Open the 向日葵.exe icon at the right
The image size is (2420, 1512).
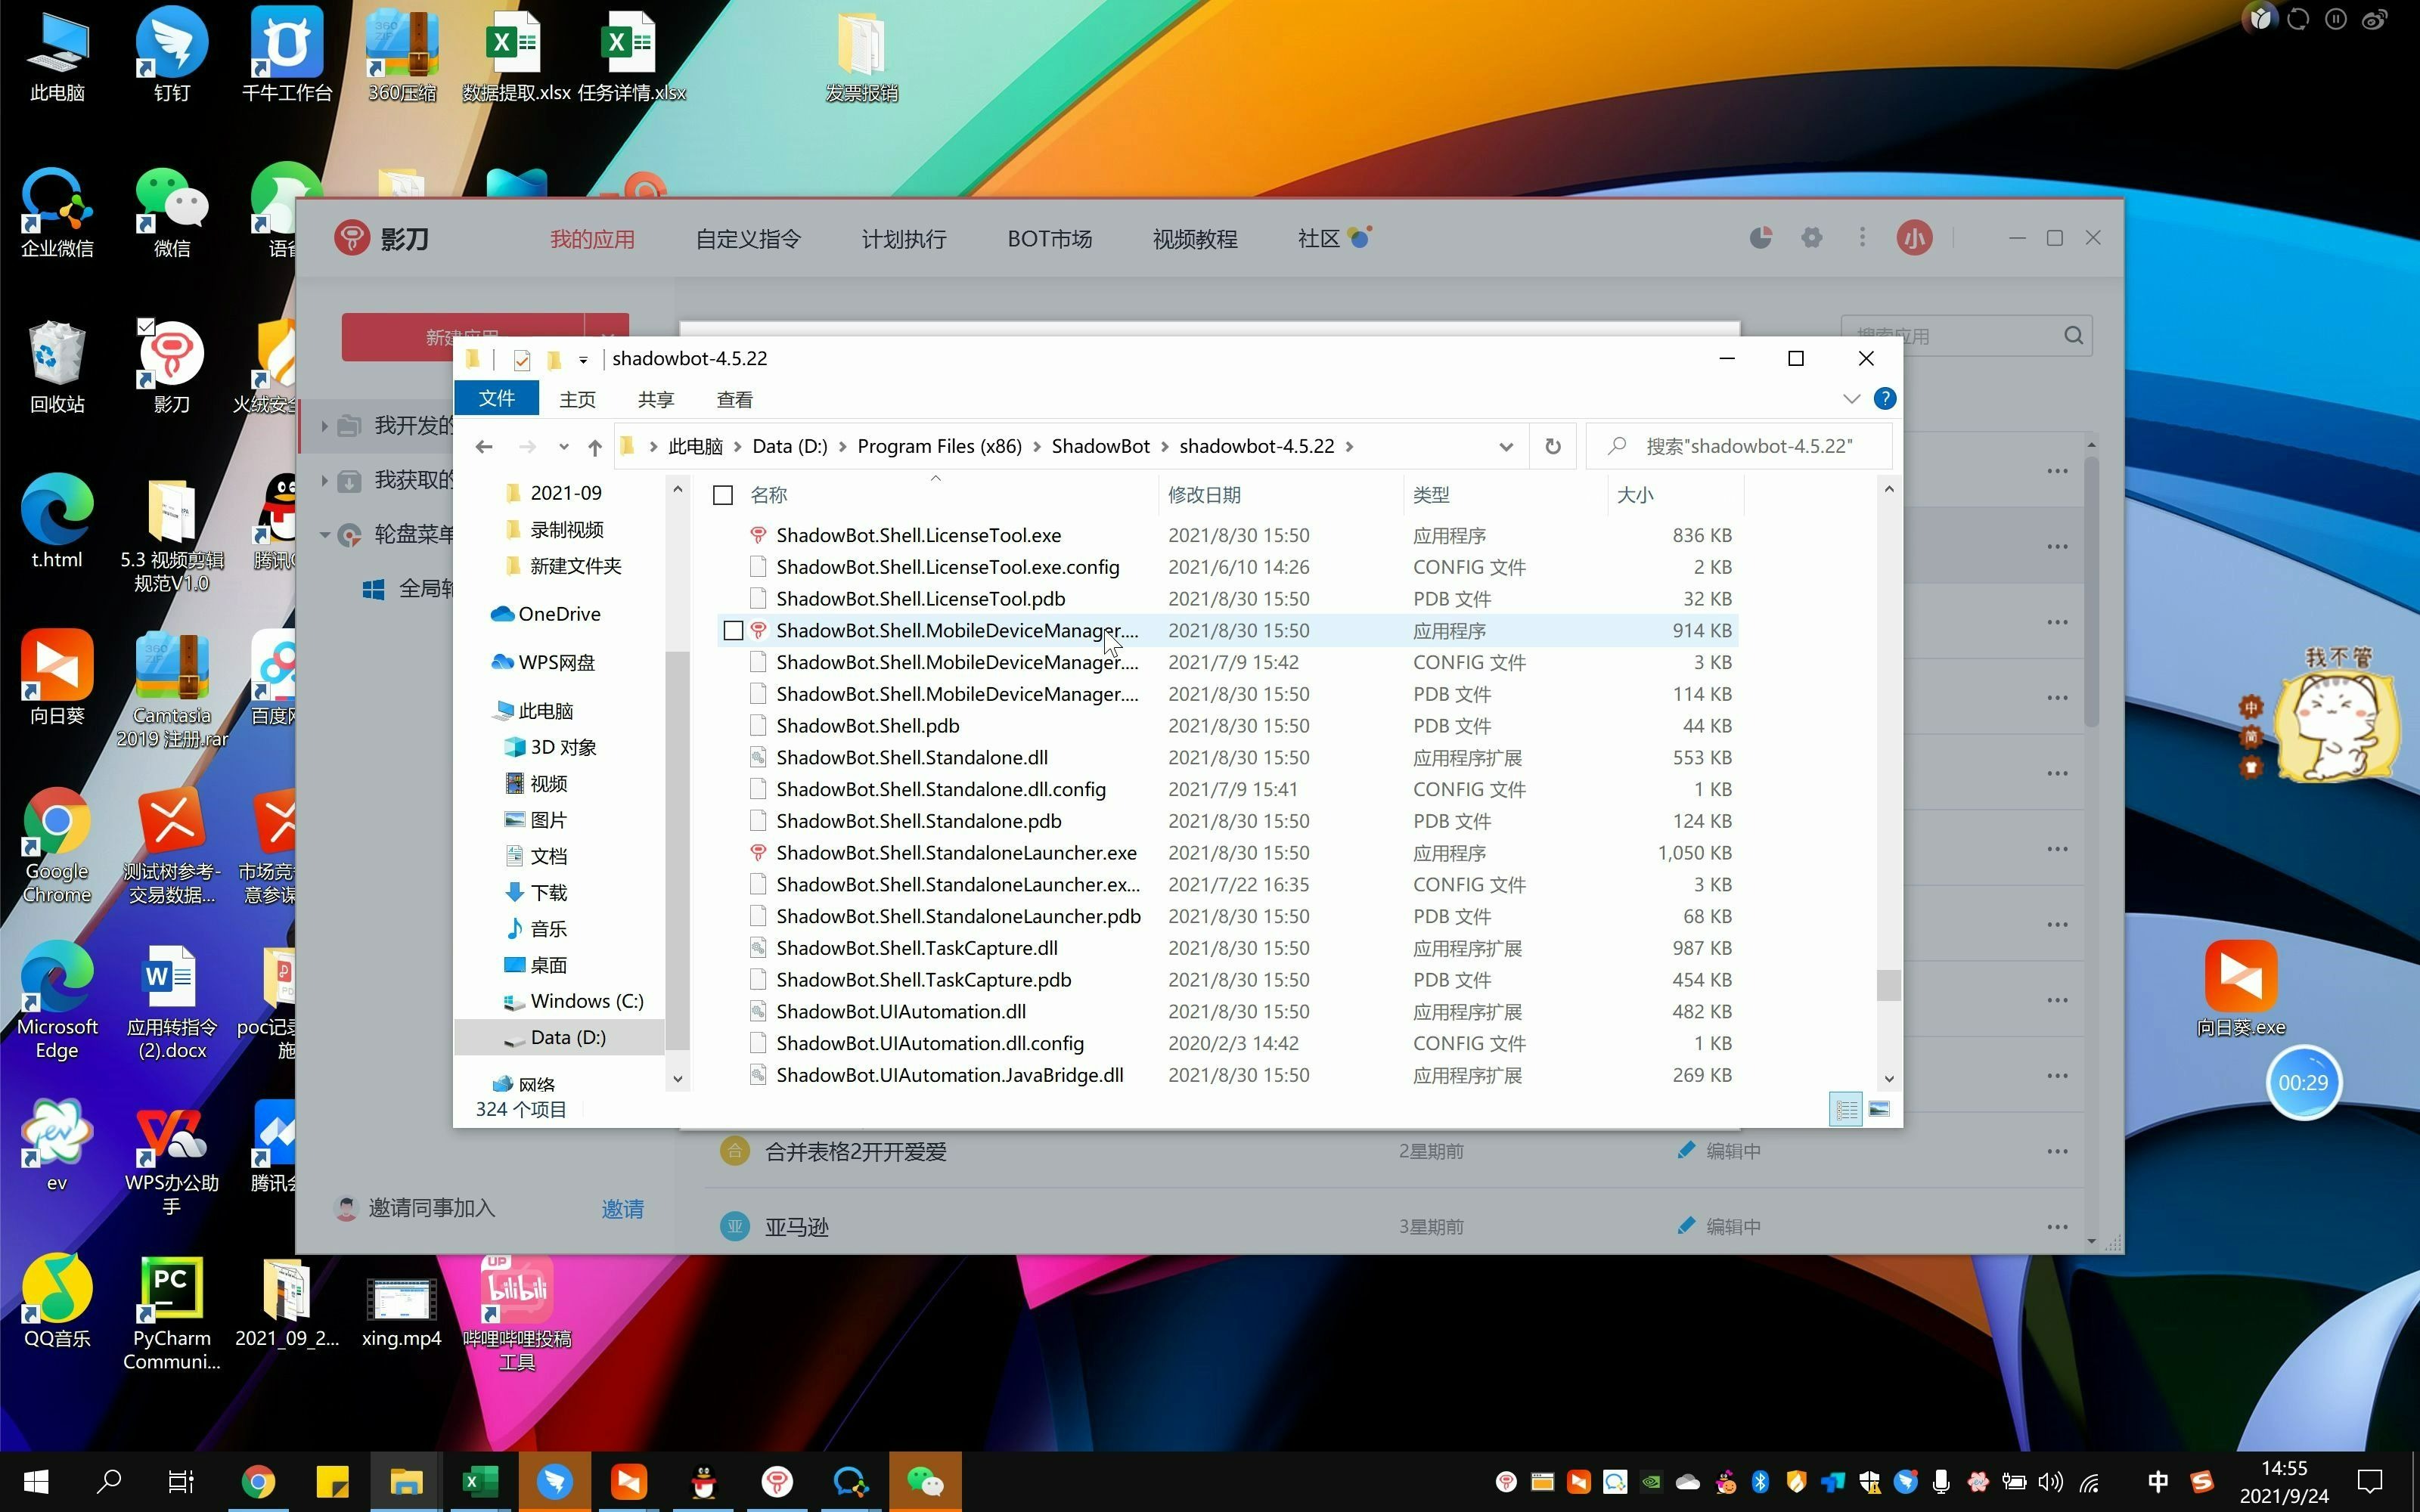2240,989
